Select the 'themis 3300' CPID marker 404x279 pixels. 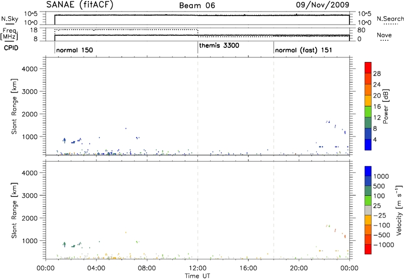[219, 45]
